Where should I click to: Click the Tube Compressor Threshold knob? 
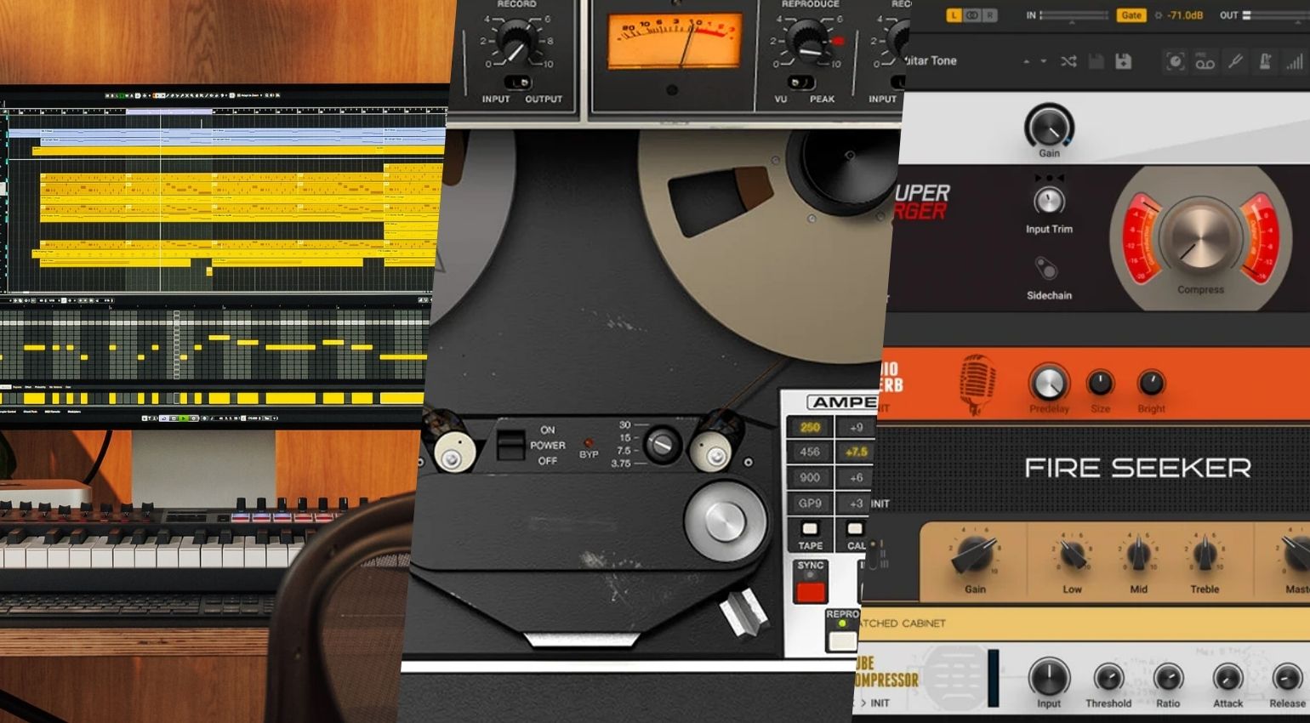coord(1108,678)
